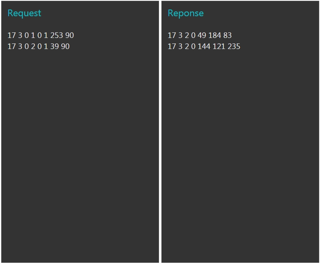
Task: Select second request line ending 39 90
Action: tap(39, 47)
